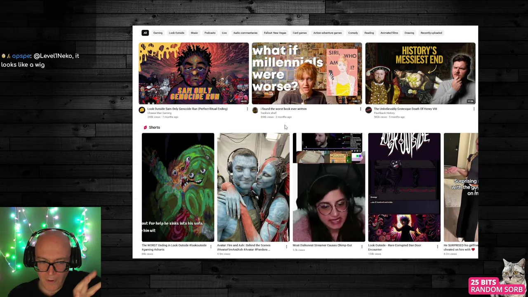
Task: Open the Most Dishonest Streamer short thumbnail
Action: click(x=329, y=187)
